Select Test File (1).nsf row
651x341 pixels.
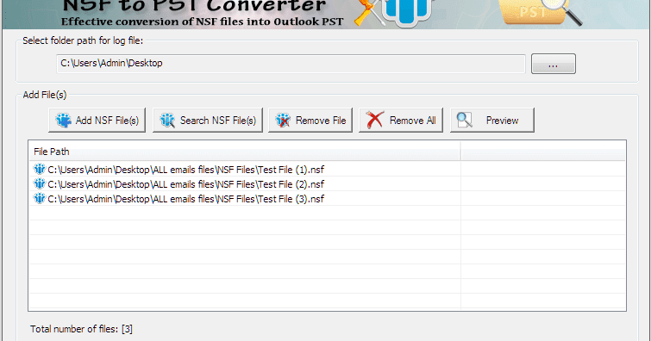[327, 170]
